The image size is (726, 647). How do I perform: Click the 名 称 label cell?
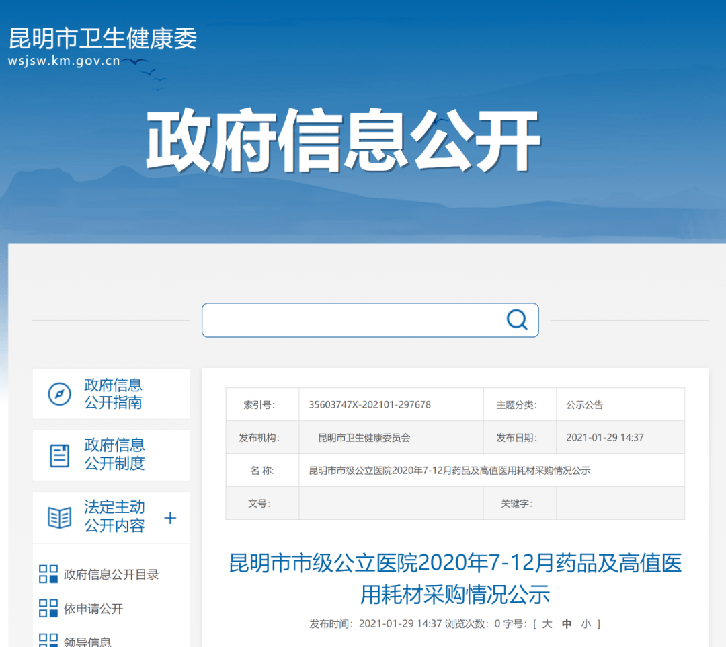click(x=262, y=471)
